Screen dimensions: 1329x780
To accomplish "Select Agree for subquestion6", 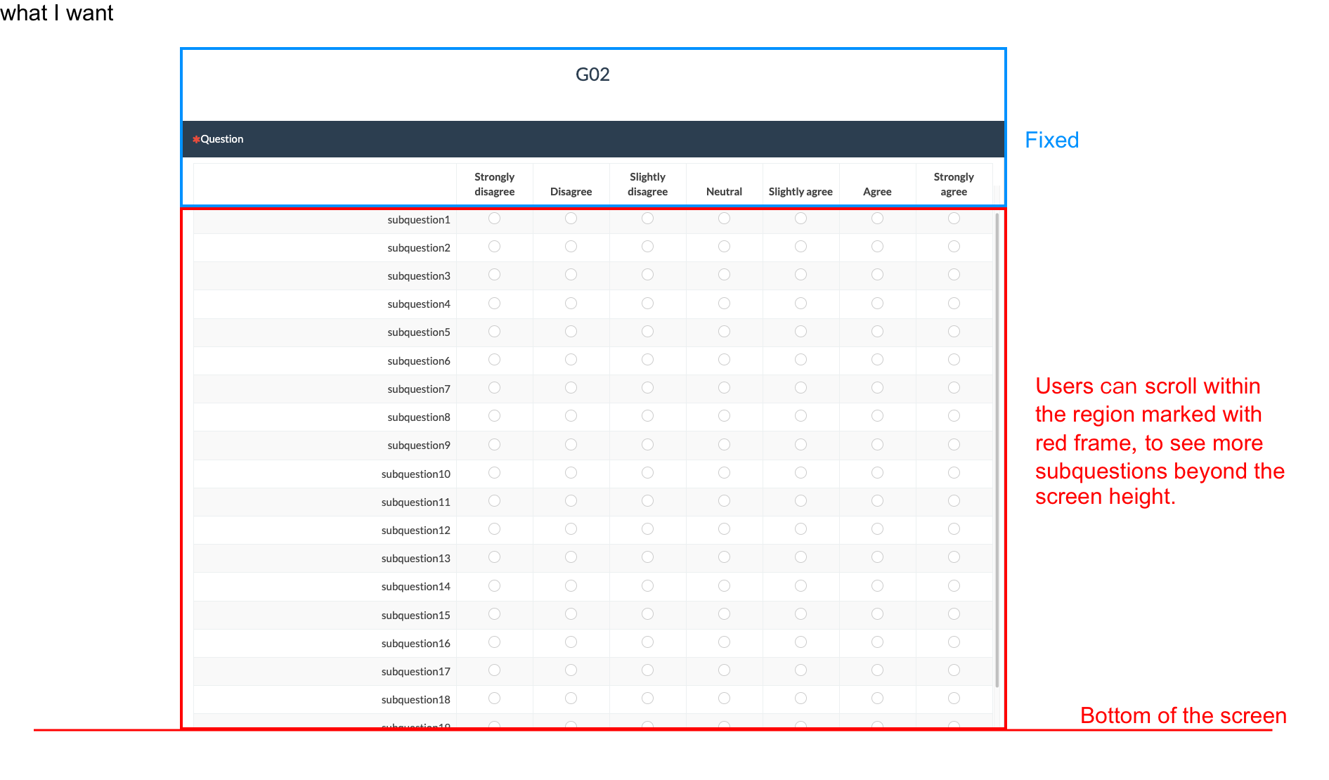I will tap(877, 360).
